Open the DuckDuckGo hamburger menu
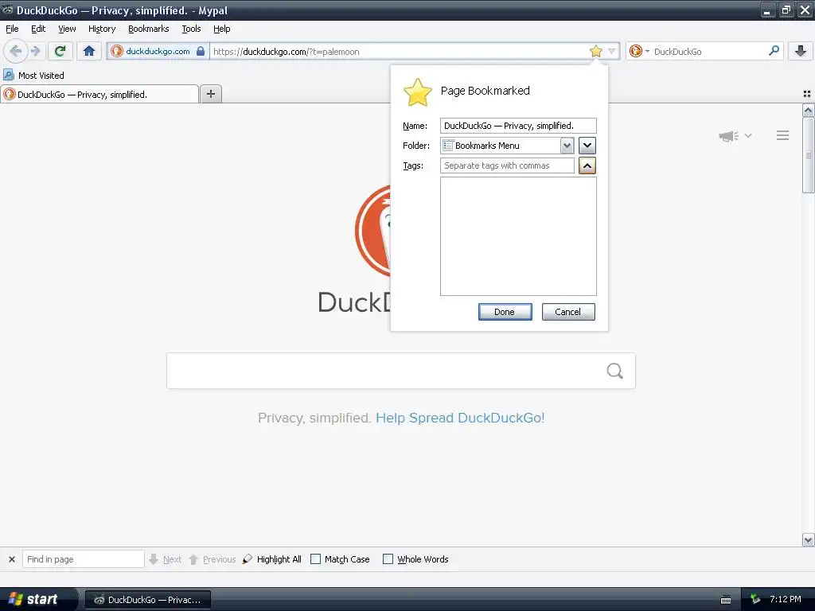The height and width of the screenshot is (611, 815). coord(783,135)
